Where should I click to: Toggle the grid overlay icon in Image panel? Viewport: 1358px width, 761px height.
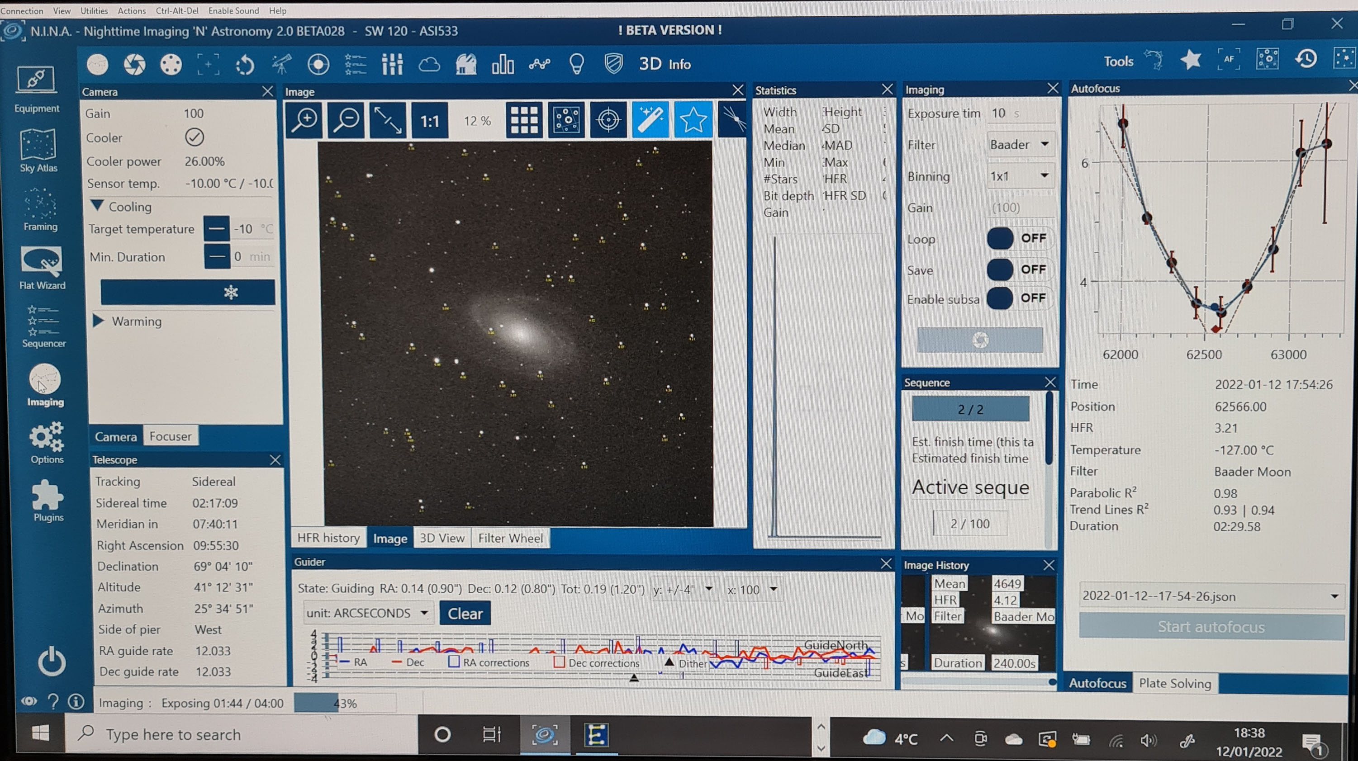pos(524,121)
